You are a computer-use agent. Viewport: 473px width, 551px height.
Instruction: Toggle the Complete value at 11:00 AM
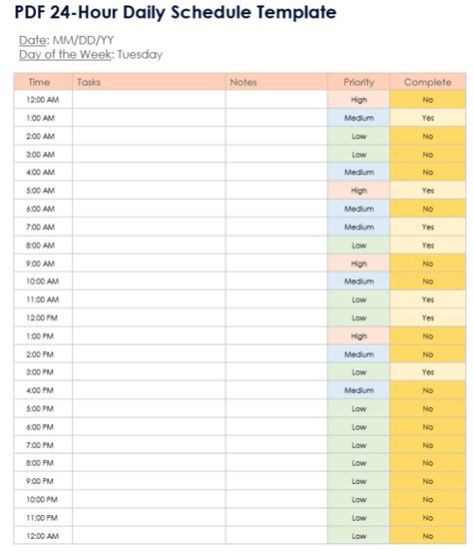coord(428,299)
